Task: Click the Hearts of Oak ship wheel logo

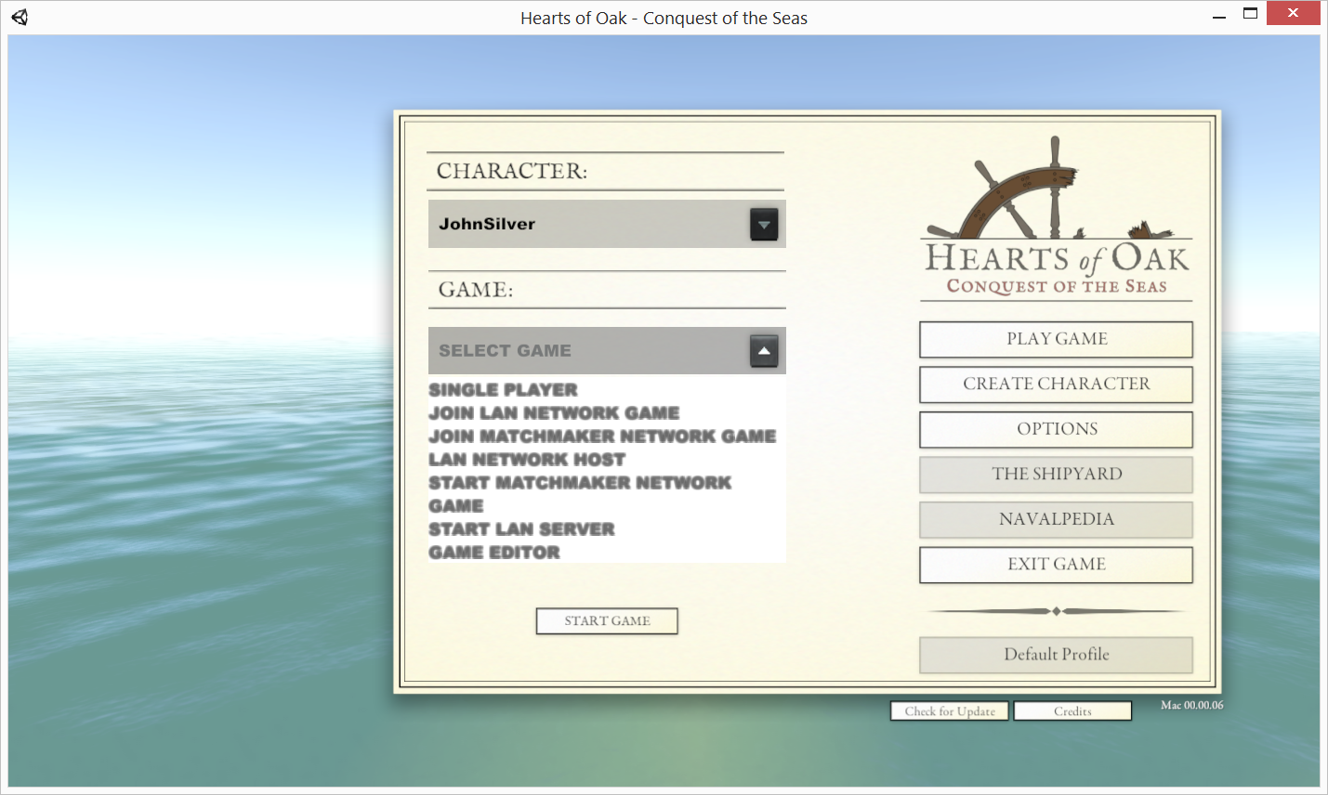Action: coord(1057,218)
